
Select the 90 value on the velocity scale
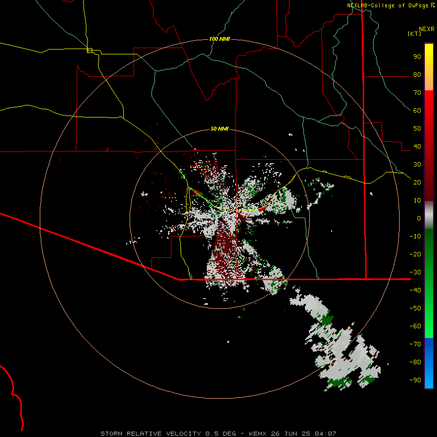point(417,57)
